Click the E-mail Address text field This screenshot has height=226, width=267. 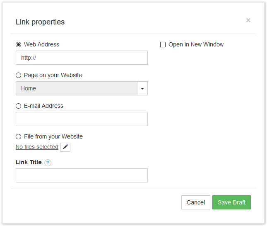[x=82, y=119]
